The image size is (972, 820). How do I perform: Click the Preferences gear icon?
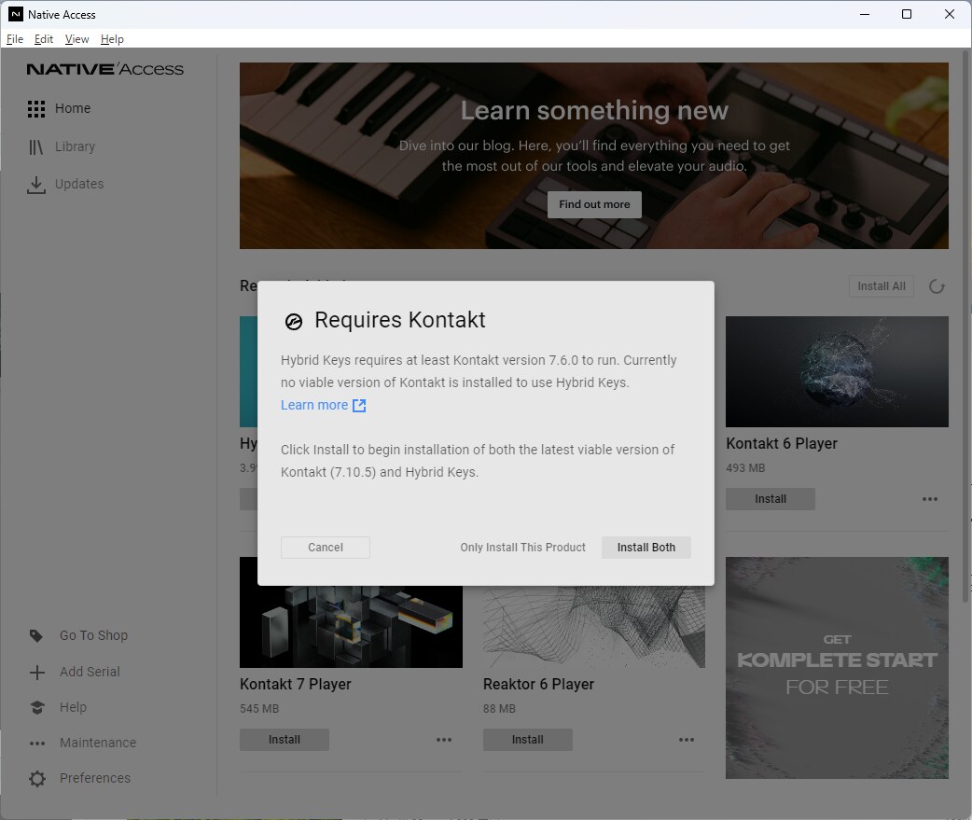(x=36, y=779)
